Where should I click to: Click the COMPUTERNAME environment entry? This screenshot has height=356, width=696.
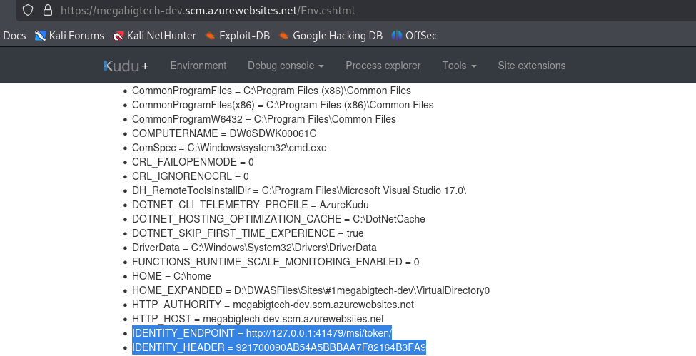click(224, 133)
